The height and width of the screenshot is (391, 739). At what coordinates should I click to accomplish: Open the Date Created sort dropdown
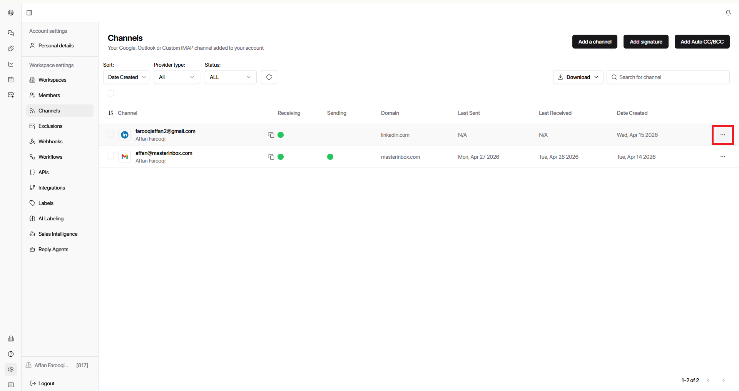point(126,77)
